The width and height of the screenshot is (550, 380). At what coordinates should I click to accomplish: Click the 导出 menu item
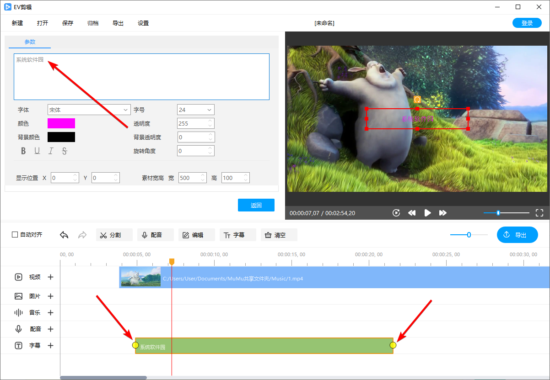pyautogui.click(x=118, y=23)
